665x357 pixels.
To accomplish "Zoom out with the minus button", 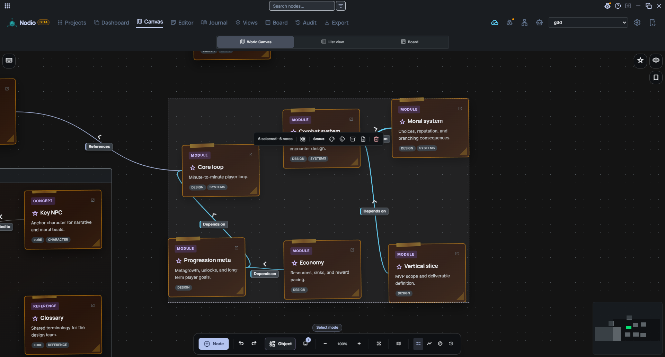I will [325, 344].
